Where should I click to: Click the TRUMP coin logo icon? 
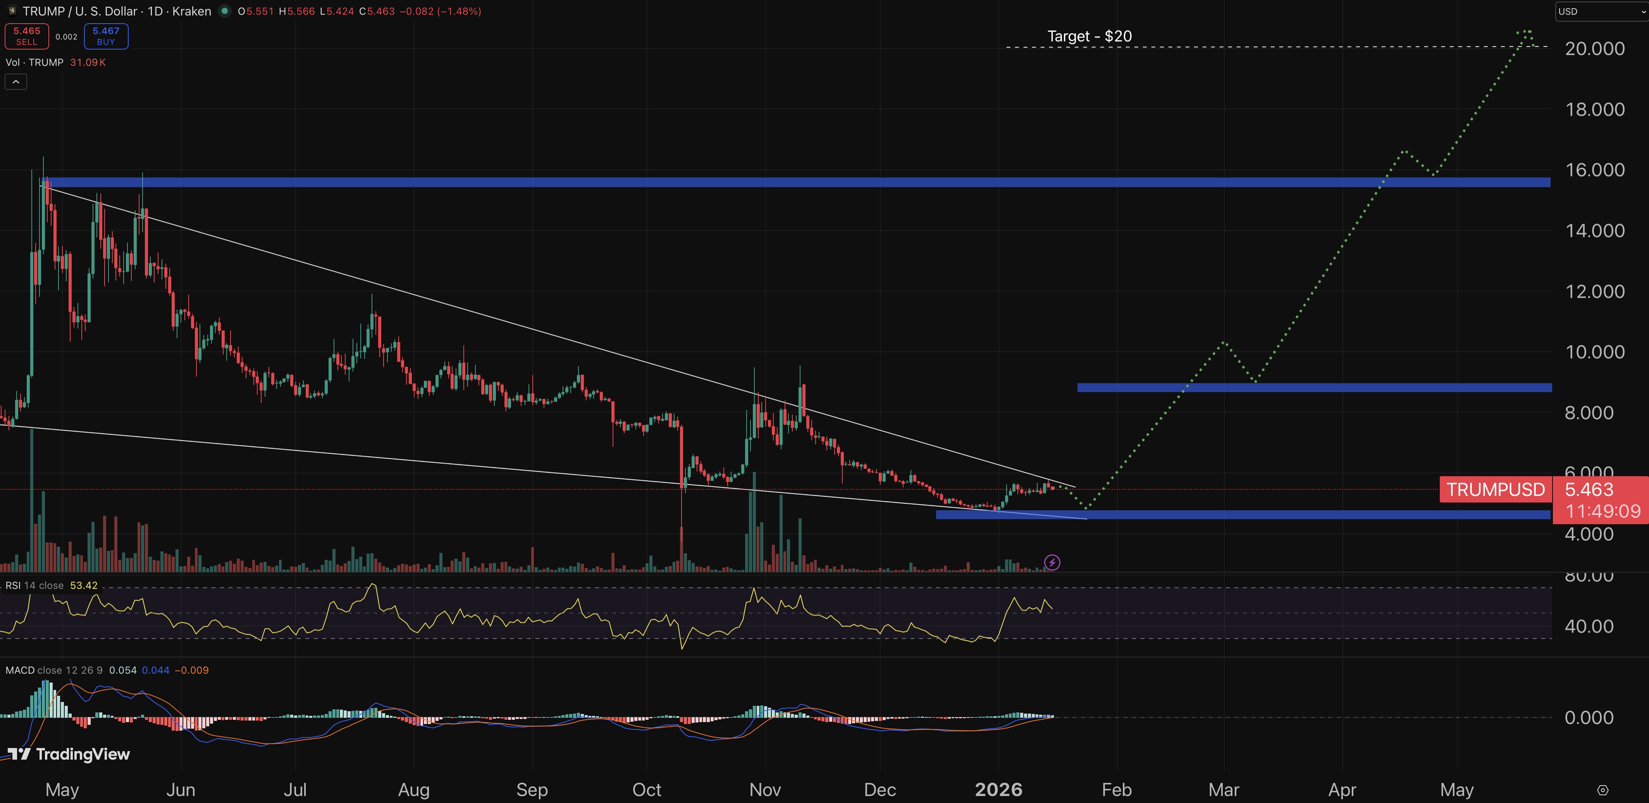point(13,11)
